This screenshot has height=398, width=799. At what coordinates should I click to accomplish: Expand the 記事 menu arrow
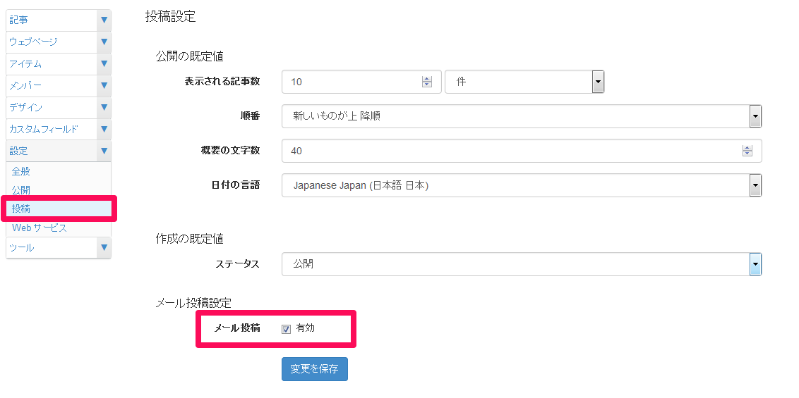[104, 20]
